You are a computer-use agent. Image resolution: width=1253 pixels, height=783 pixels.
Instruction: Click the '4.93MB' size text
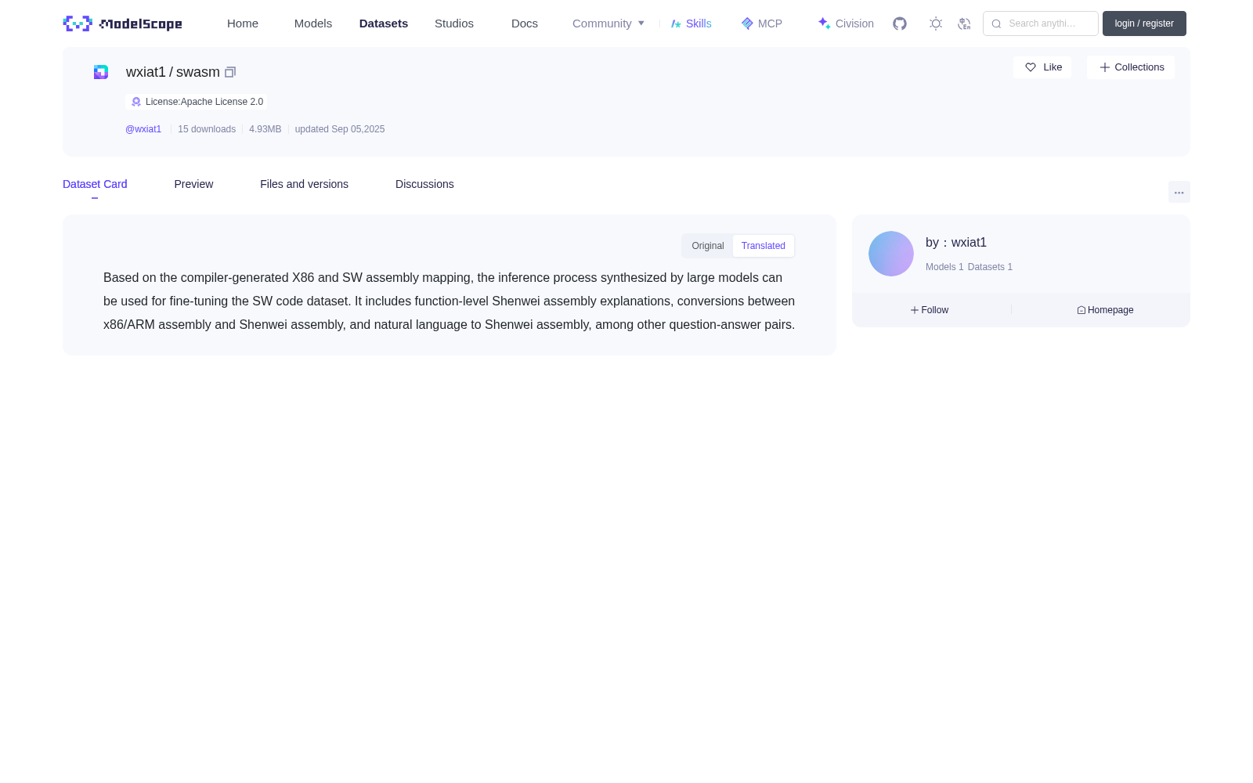(265, 129)
